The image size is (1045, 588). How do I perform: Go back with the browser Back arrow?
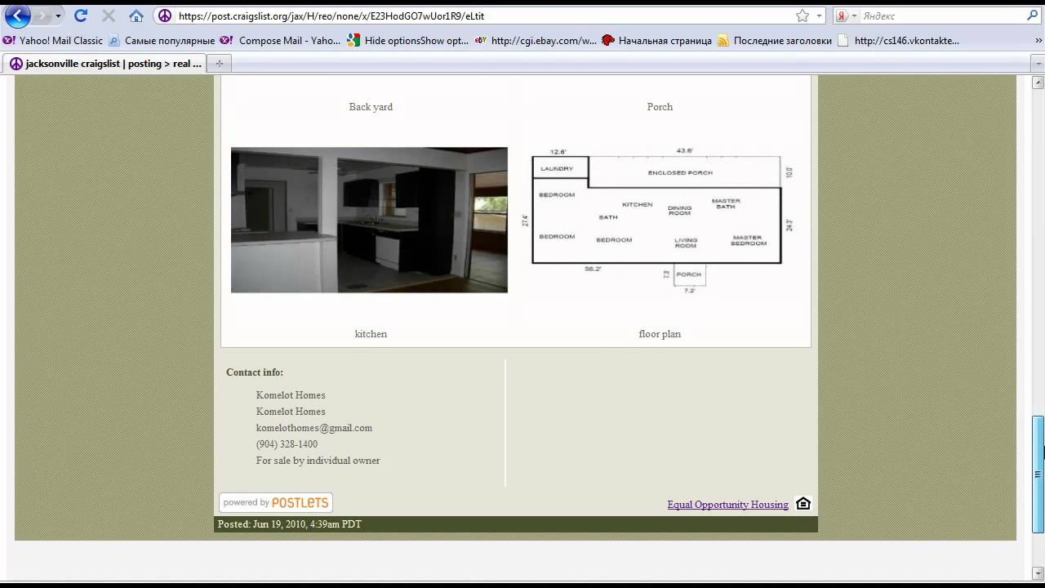(17, 16)
